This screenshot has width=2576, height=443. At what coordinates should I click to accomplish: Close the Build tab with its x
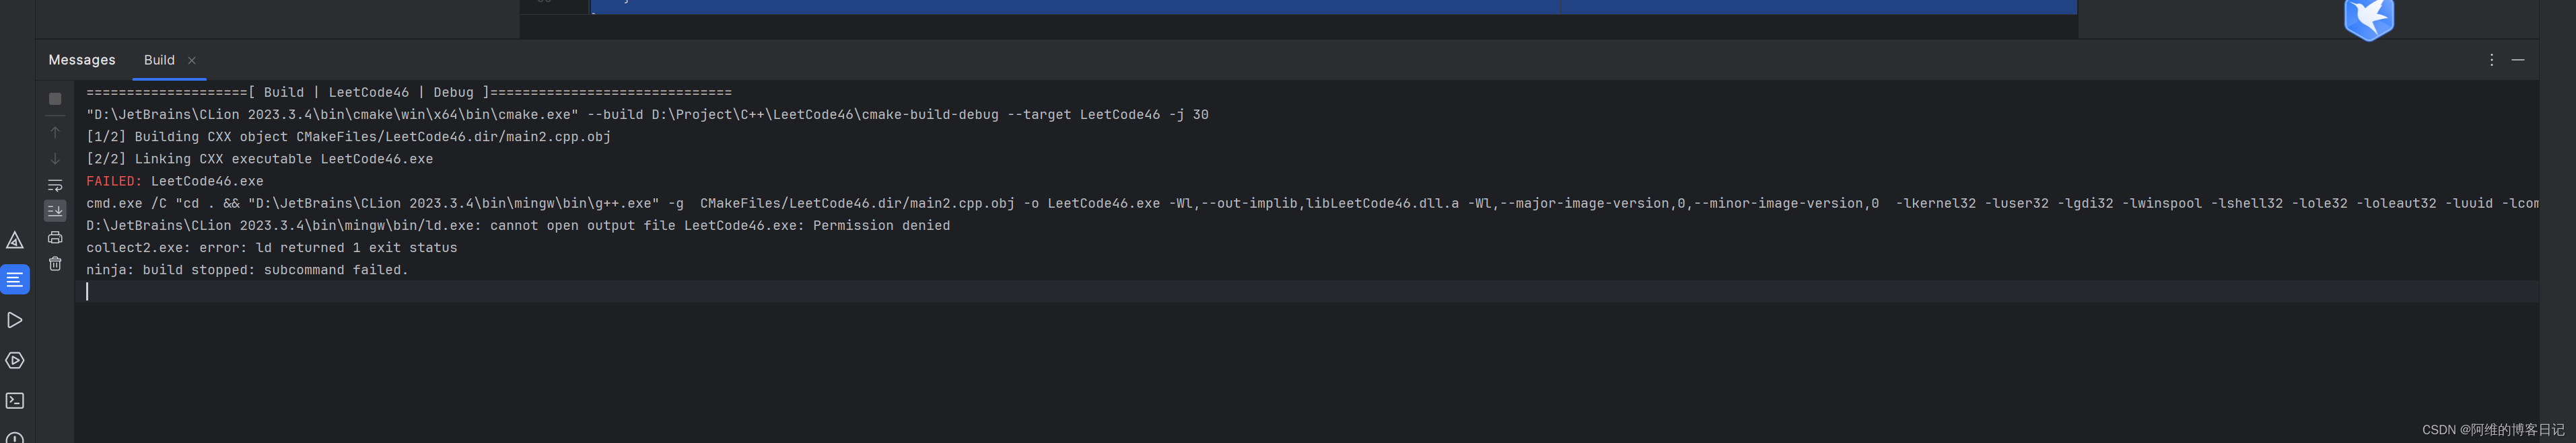click(x=191, y=60)
